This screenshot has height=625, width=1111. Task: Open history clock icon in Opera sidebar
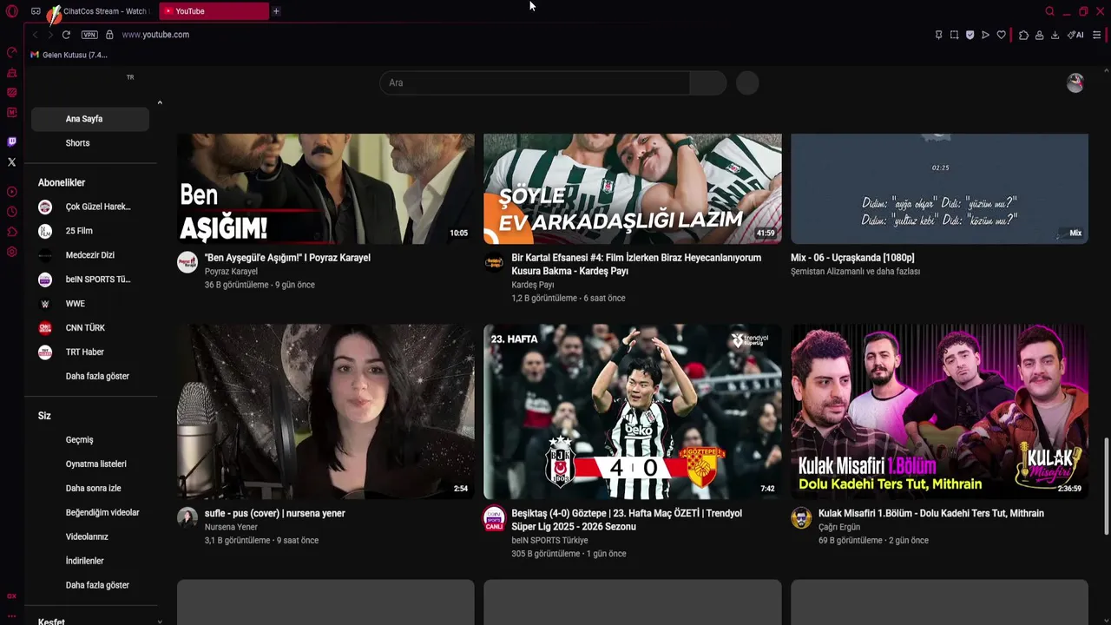click(12, 212)
